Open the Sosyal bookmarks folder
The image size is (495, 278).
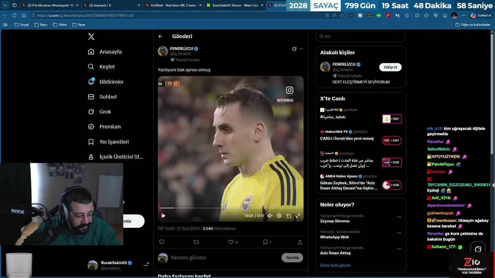coord(22,25)
